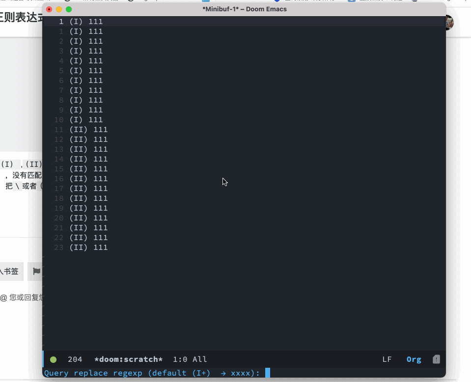Click the Org major mode indicator
This screenshot has width=471, height=382.
pyautogui.click(x=414, y=359)
